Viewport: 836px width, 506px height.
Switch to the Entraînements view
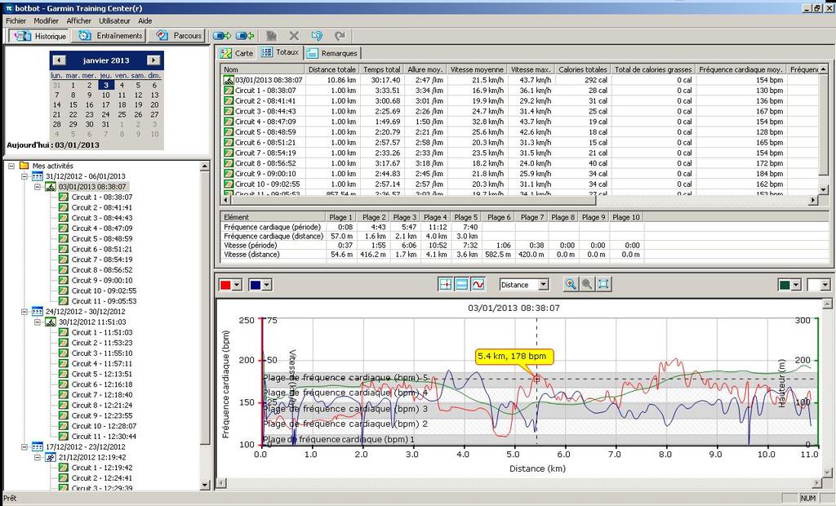[110, 36]
